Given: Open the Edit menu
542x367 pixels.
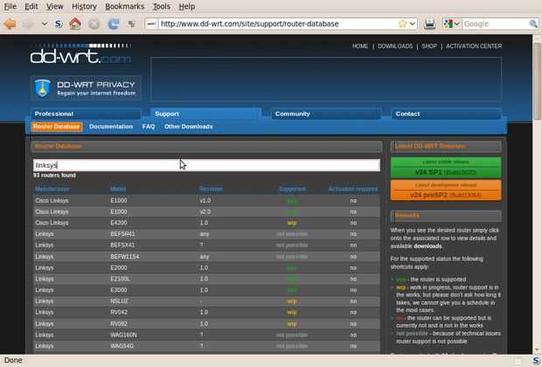Looking at the screenshot, I should tap(31, 7).
